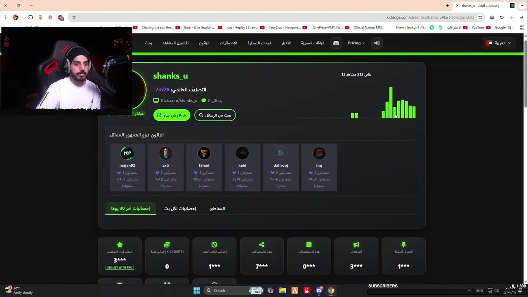Open inq similar streamer card

(319, 167)
